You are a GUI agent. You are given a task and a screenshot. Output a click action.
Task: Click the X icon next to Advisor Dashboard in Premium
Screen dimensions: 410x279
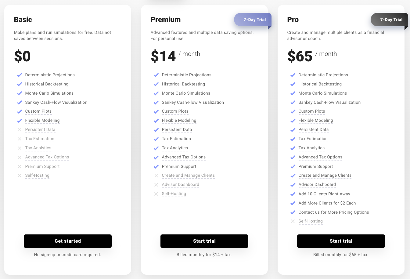point(156,185)
